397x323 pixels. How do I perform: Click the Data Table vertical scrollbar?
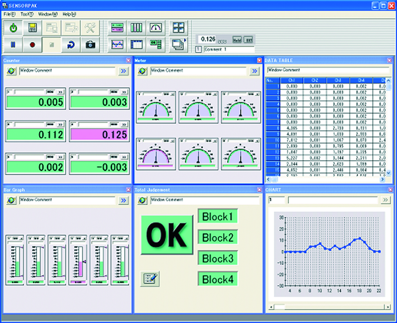[389, 124]
